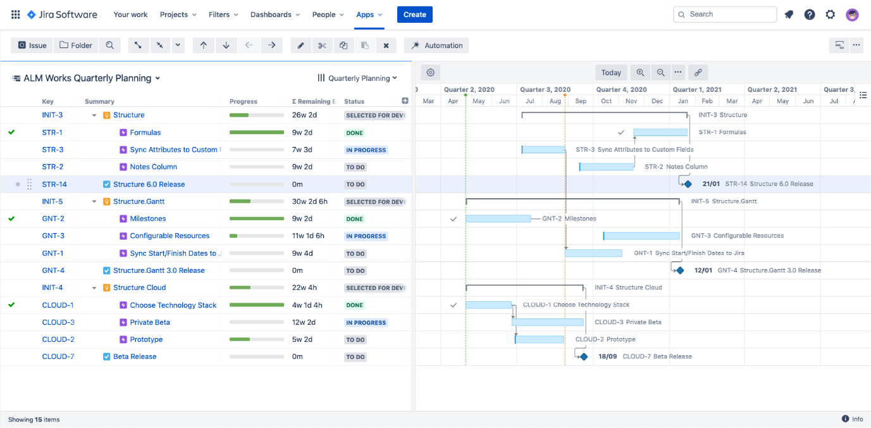
Task: Outdent item with the left dashed arrow
Action: [x=249, y=46]
